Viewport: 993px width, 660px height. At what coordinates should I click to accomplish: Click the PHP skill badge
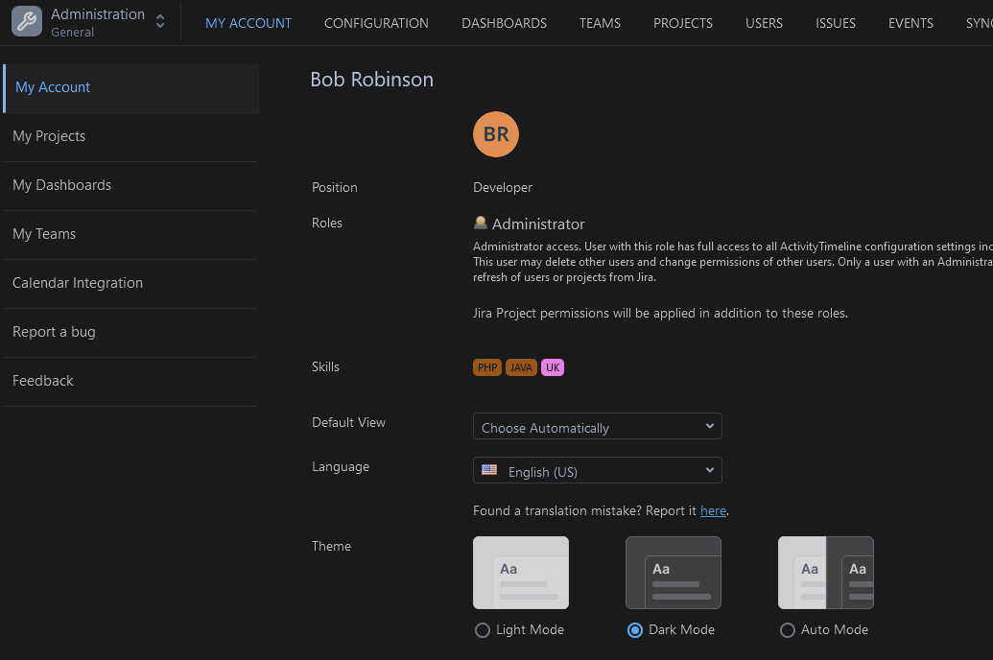(487, 367)
